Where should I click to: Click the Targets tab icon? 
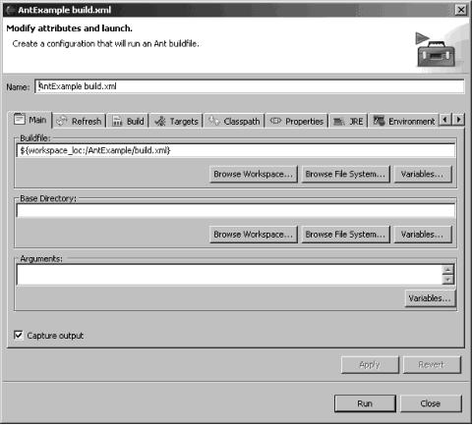coord(160,122)
